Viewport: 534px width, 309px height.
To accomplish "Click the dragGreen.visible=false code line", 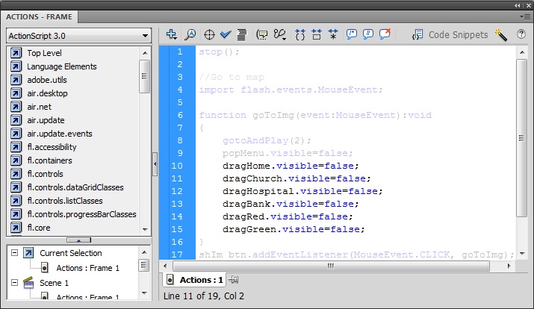I will tap(294, 229).
